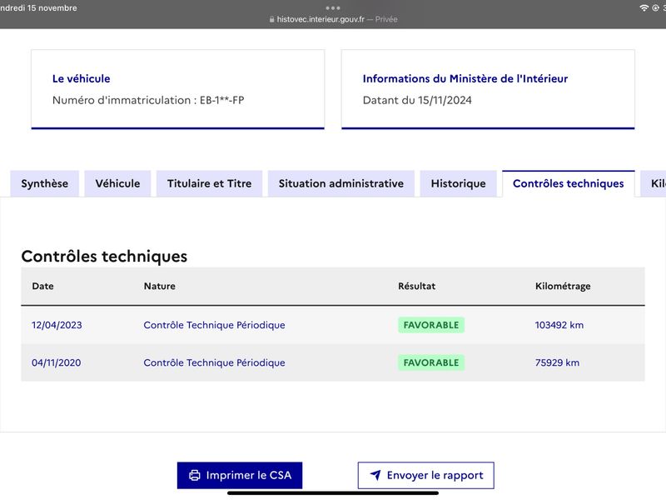
Task: Open the Titulaire et Titre tab
Action: pyautogui.click(x=210, y=183)
